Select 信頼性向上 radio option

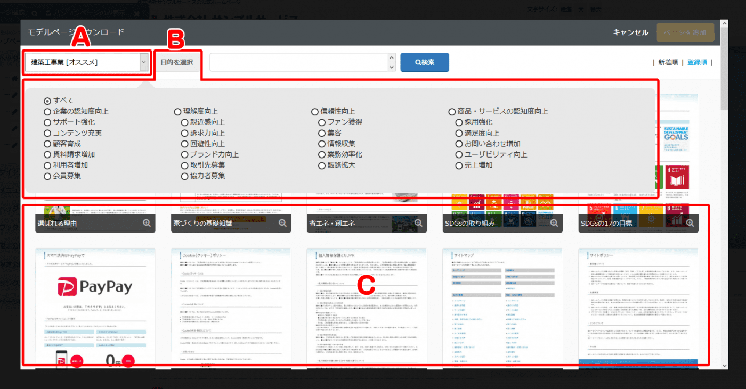coord(315,112)
